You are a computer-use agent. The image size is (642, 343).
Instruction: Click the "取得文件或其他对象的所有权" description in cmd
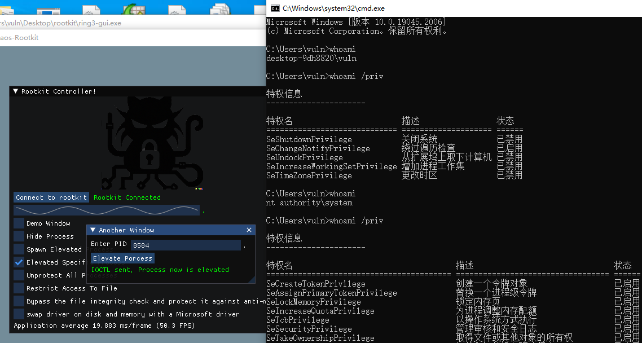[515, 338]
